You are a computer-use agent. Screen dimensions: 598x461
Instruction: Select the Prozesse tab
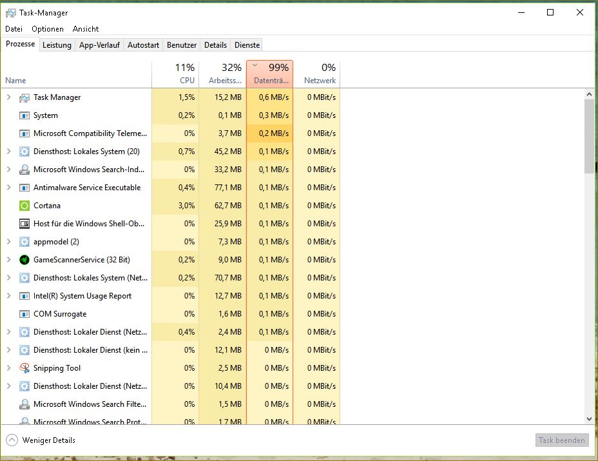tap(20, 44)
